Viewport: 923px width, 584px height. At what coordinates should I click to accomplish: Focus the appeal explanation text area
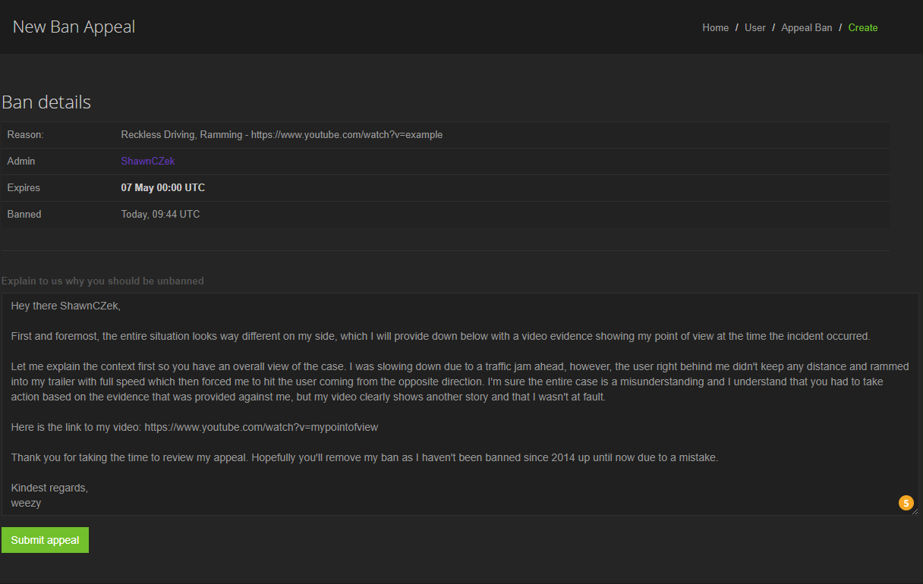tap(460, 404)
